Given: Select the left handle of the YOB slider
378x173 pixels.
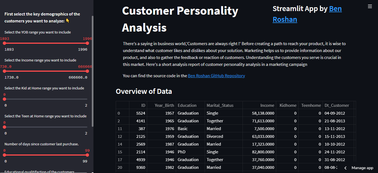Looking at the screenshot, I should (x=4, y=43).
